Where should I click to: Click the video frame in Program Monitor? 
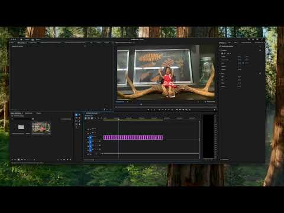pos(166,72)
